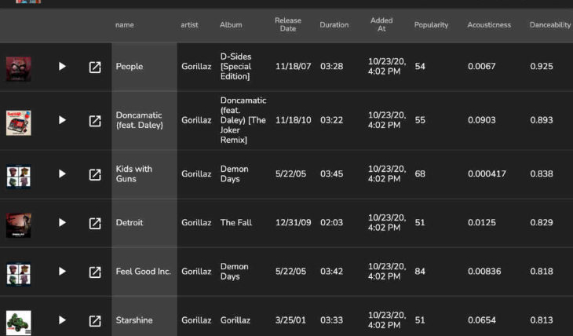Click release date 11/18/07
This screenshot has width=573, height=336.
click(x=293, y=67)
